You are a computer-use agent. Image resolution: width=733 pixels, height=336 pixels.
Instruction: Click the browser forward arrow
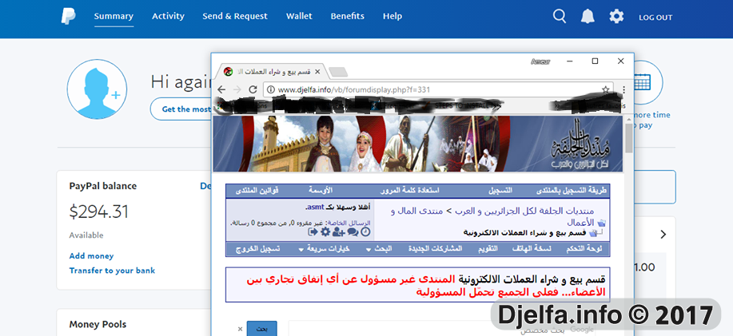point(237,89)
